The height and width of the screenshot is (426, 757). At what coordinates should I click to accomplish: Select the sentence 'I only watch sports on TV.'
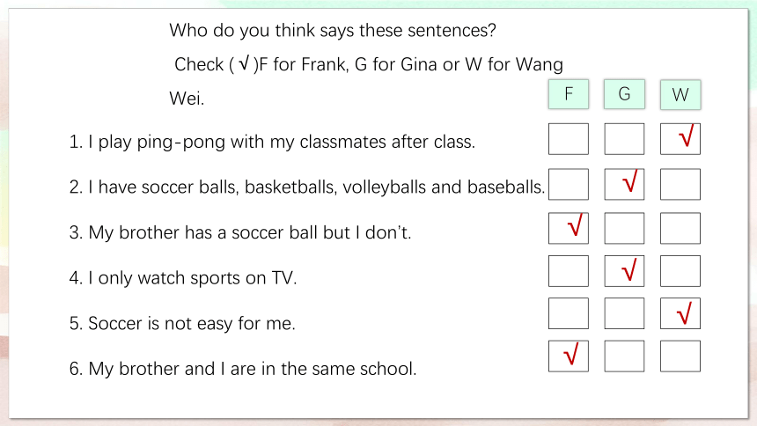[x=192, y=278]
